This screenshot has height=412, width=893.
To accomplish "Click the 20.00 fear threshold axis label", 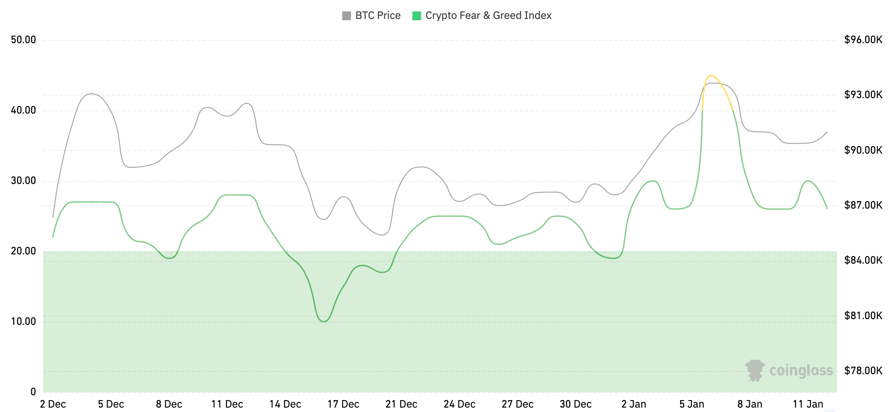I will point(23,251).
